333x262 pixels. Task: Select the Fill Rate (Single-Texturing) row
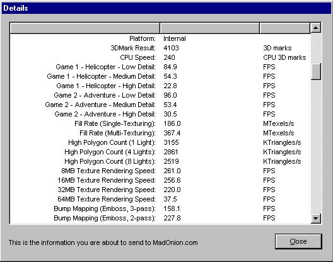pos(160,123)
